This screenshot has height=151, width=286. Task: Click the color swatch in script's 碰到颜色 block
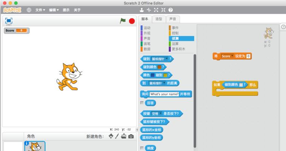[x=241, y=85]
